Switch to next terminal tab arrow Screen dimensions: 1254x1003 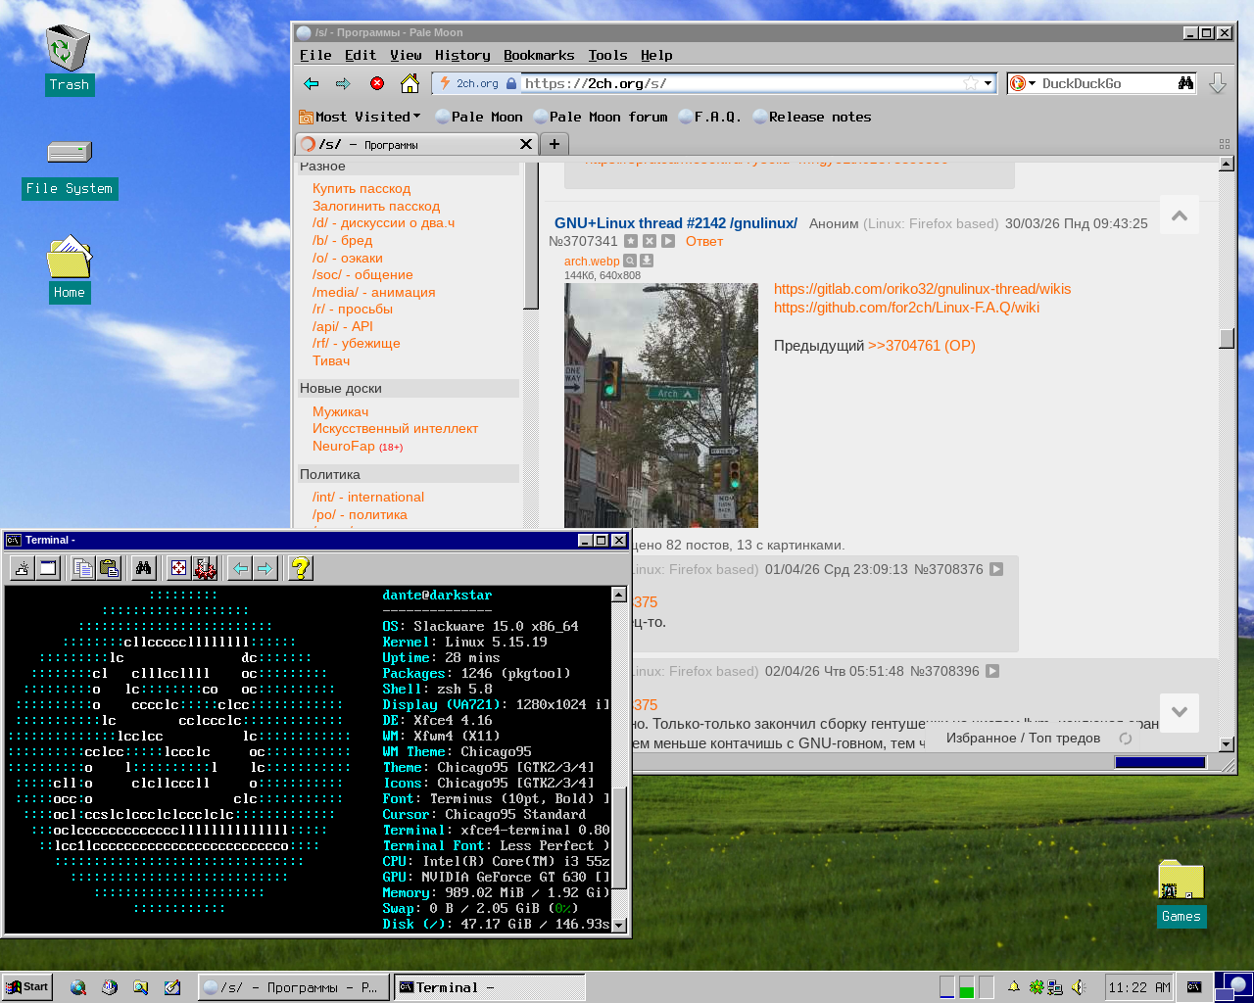265,567
